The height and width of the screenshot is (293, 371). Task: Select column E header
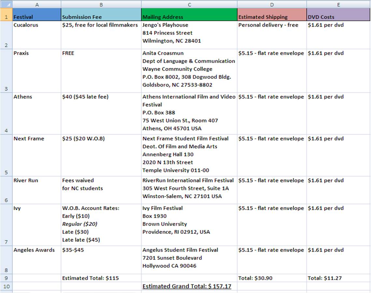point(338,5)
